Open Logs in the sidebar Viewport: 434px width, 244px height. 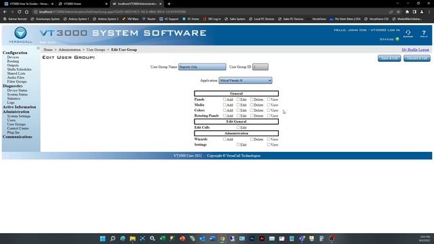[x=11, y=102]
